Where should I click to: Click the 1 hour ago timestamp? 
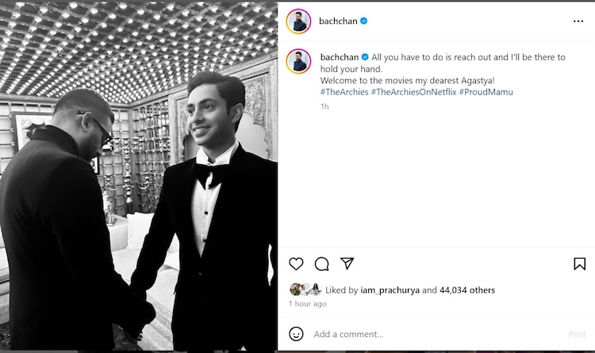click(308, 304)
